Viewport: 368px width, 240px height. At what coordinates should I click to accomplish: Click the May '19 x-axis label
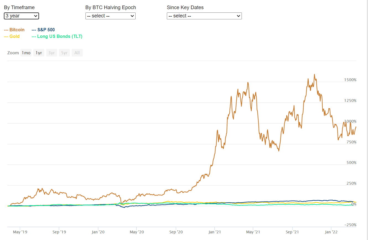(20, 232)
